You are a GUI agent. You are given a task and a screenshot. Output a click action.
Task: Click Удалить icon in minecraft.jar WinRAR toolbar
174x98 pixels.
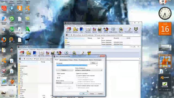tap(48, 54)
